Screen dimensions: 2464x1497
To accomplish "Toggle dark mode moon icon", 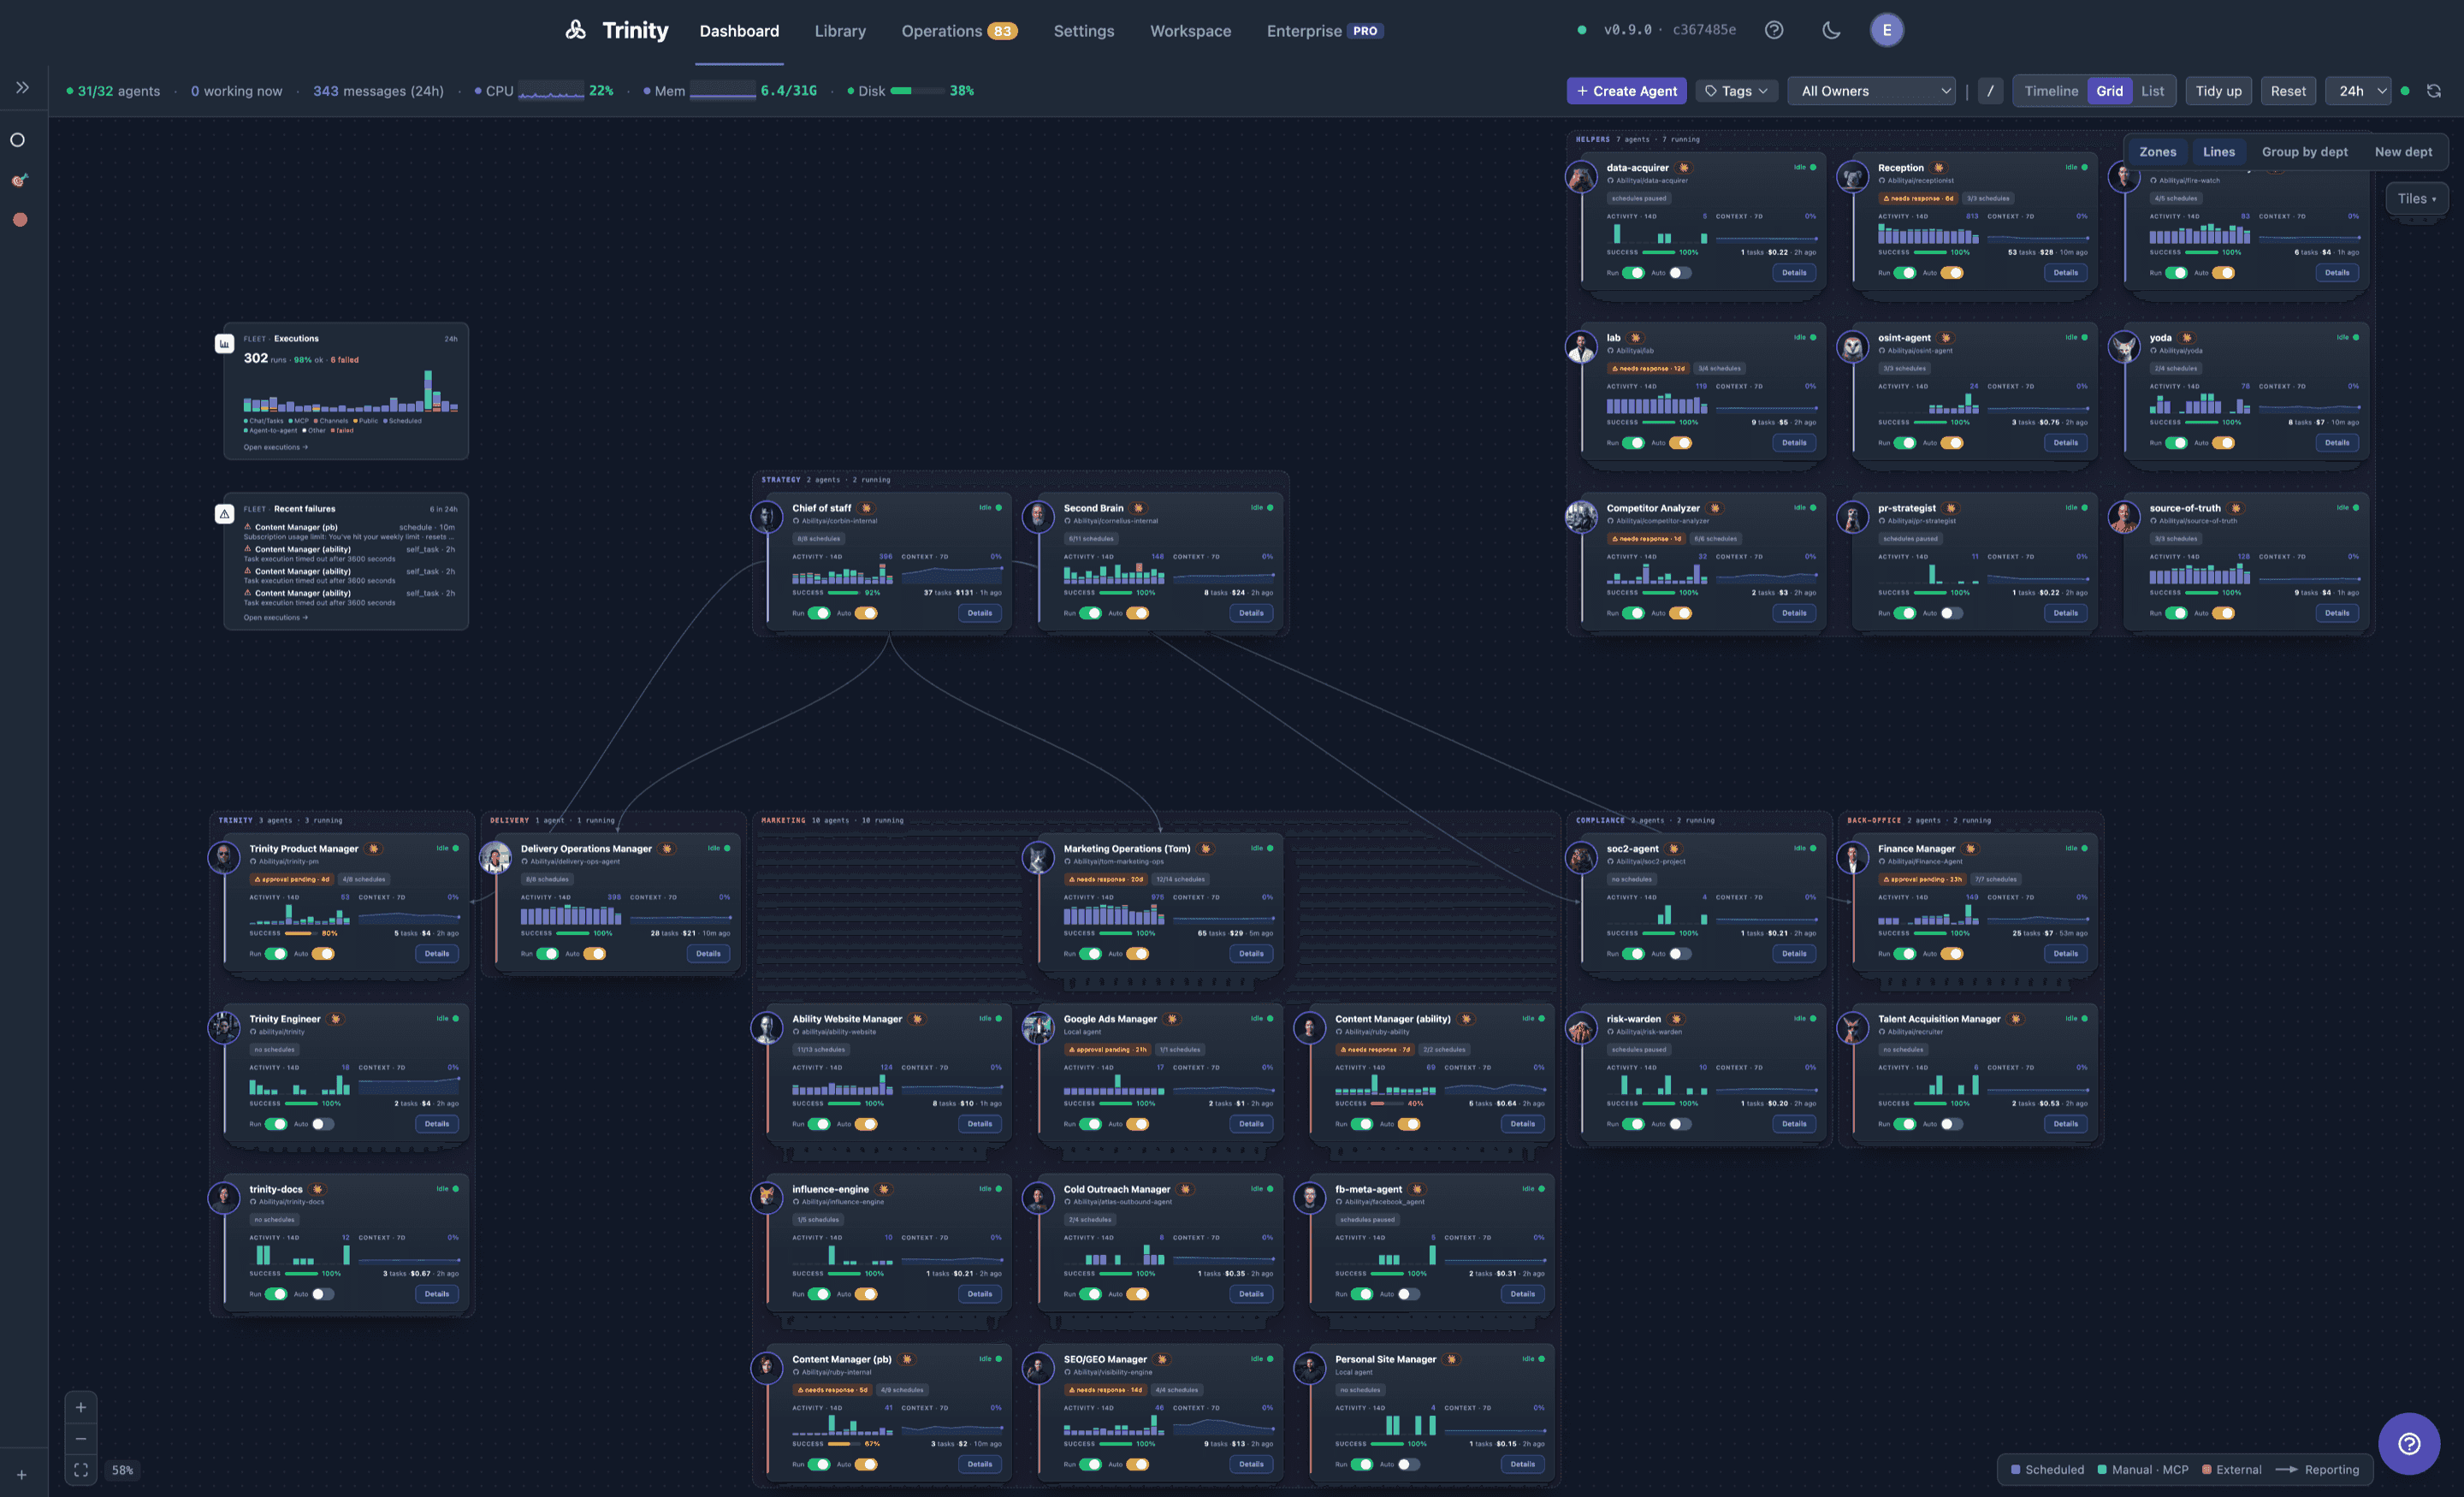I will (1831, 30).
